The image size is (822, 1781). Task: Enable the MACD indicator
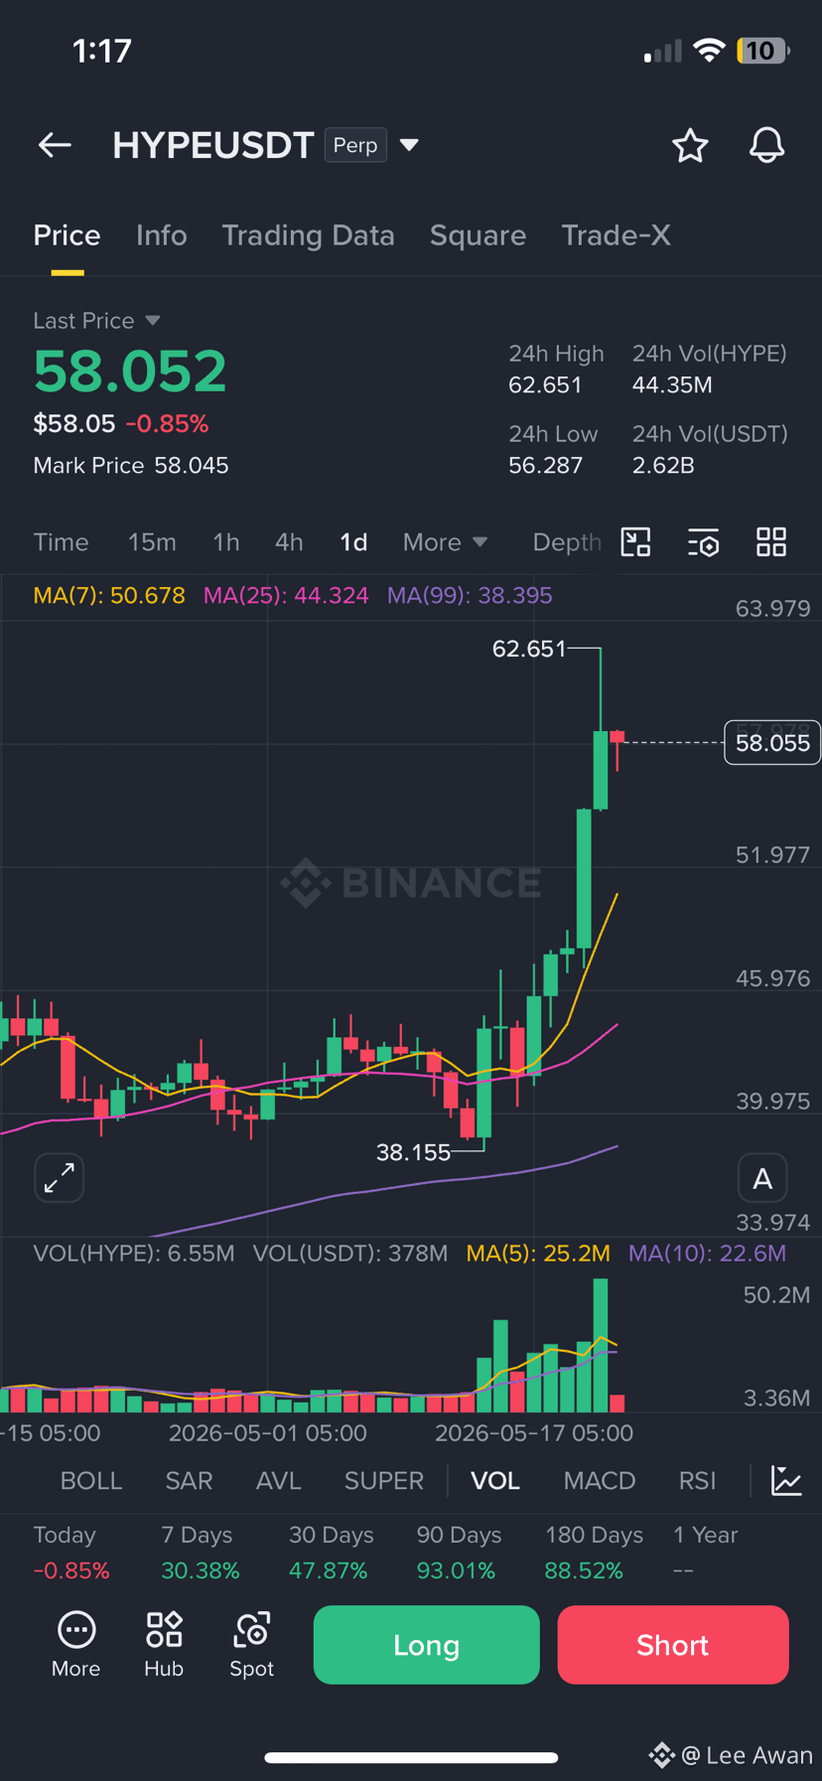(600, 1480)
